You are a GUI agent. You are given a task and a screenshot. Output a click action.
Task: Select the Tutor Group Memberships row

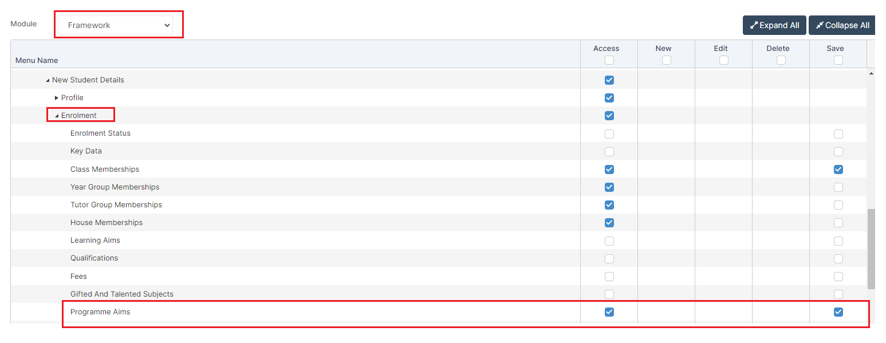pyautogui.click(x=438, y=205)
